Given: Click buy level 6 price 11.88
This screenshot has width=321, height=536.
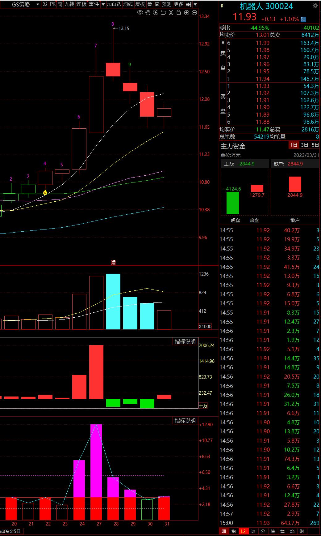Looking at the screenshot, I should pyautogui.click(x=263, y=122).
